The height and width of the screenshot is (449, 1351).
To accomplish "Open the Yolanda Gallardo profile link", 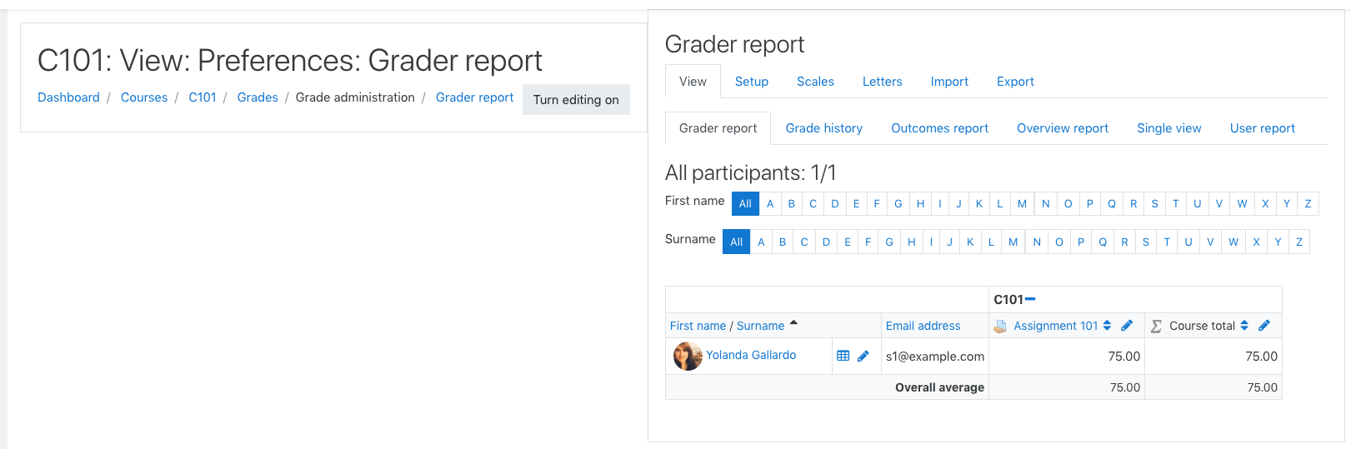I will [x=751, y=355].
